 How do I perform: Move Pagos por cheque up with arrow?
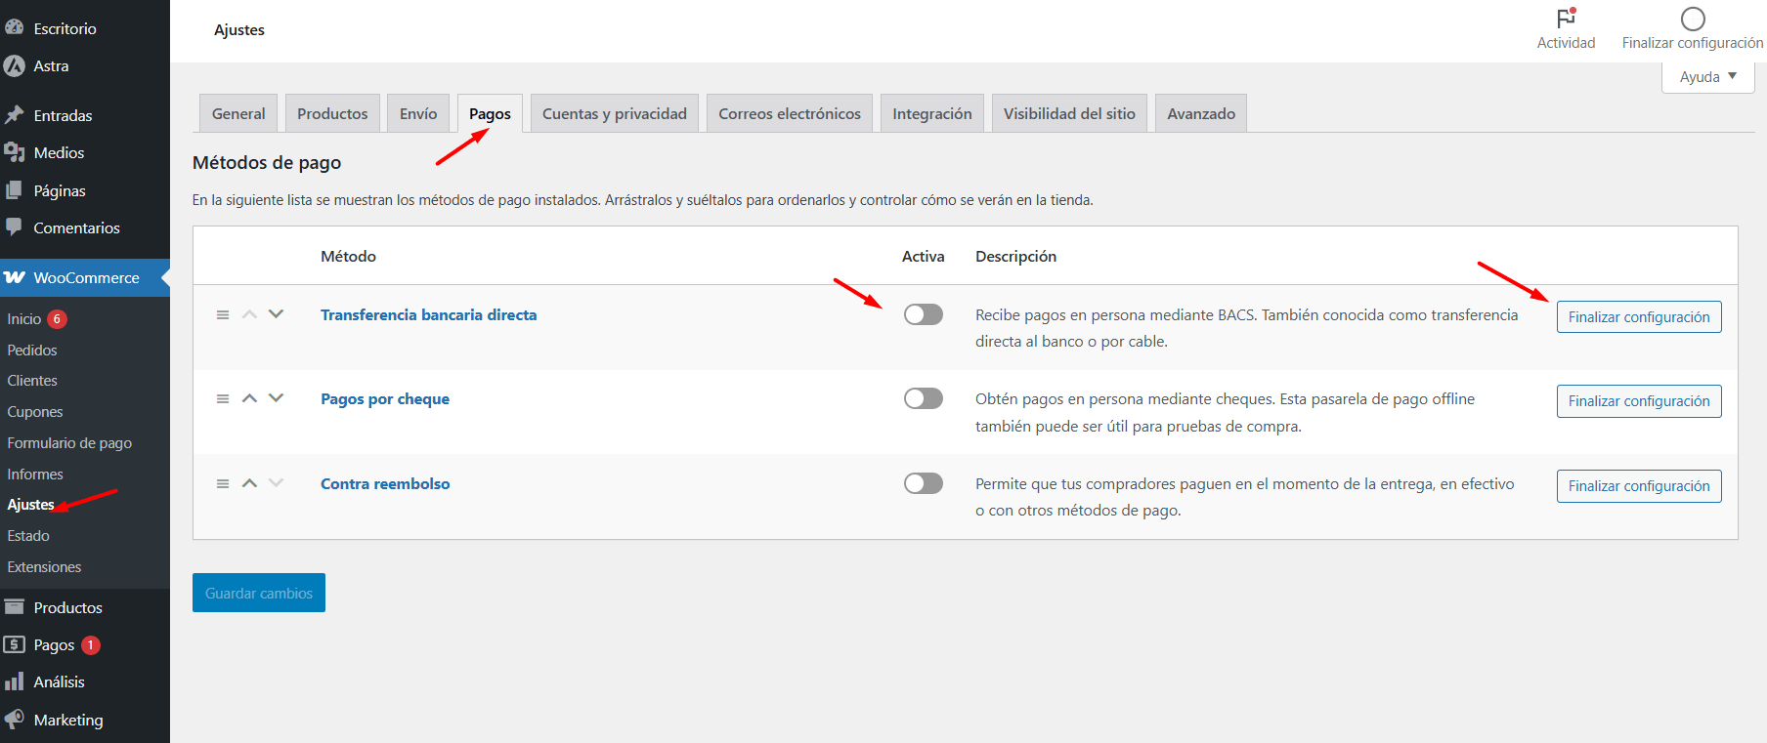[x=249, y=398]
